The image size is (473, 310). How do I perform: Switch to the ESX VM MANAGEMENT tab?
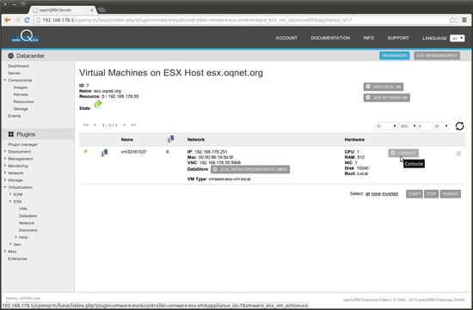pos(437,56)
